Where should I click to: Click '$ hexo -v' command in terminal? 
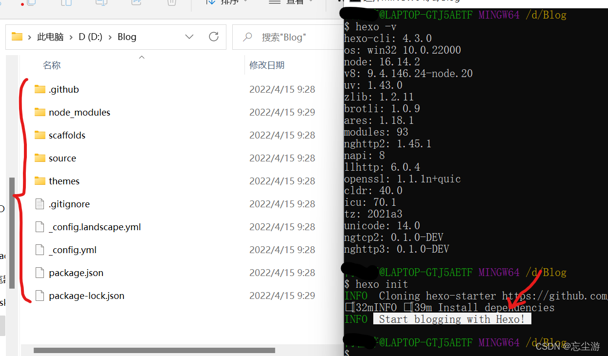(370, 27)
